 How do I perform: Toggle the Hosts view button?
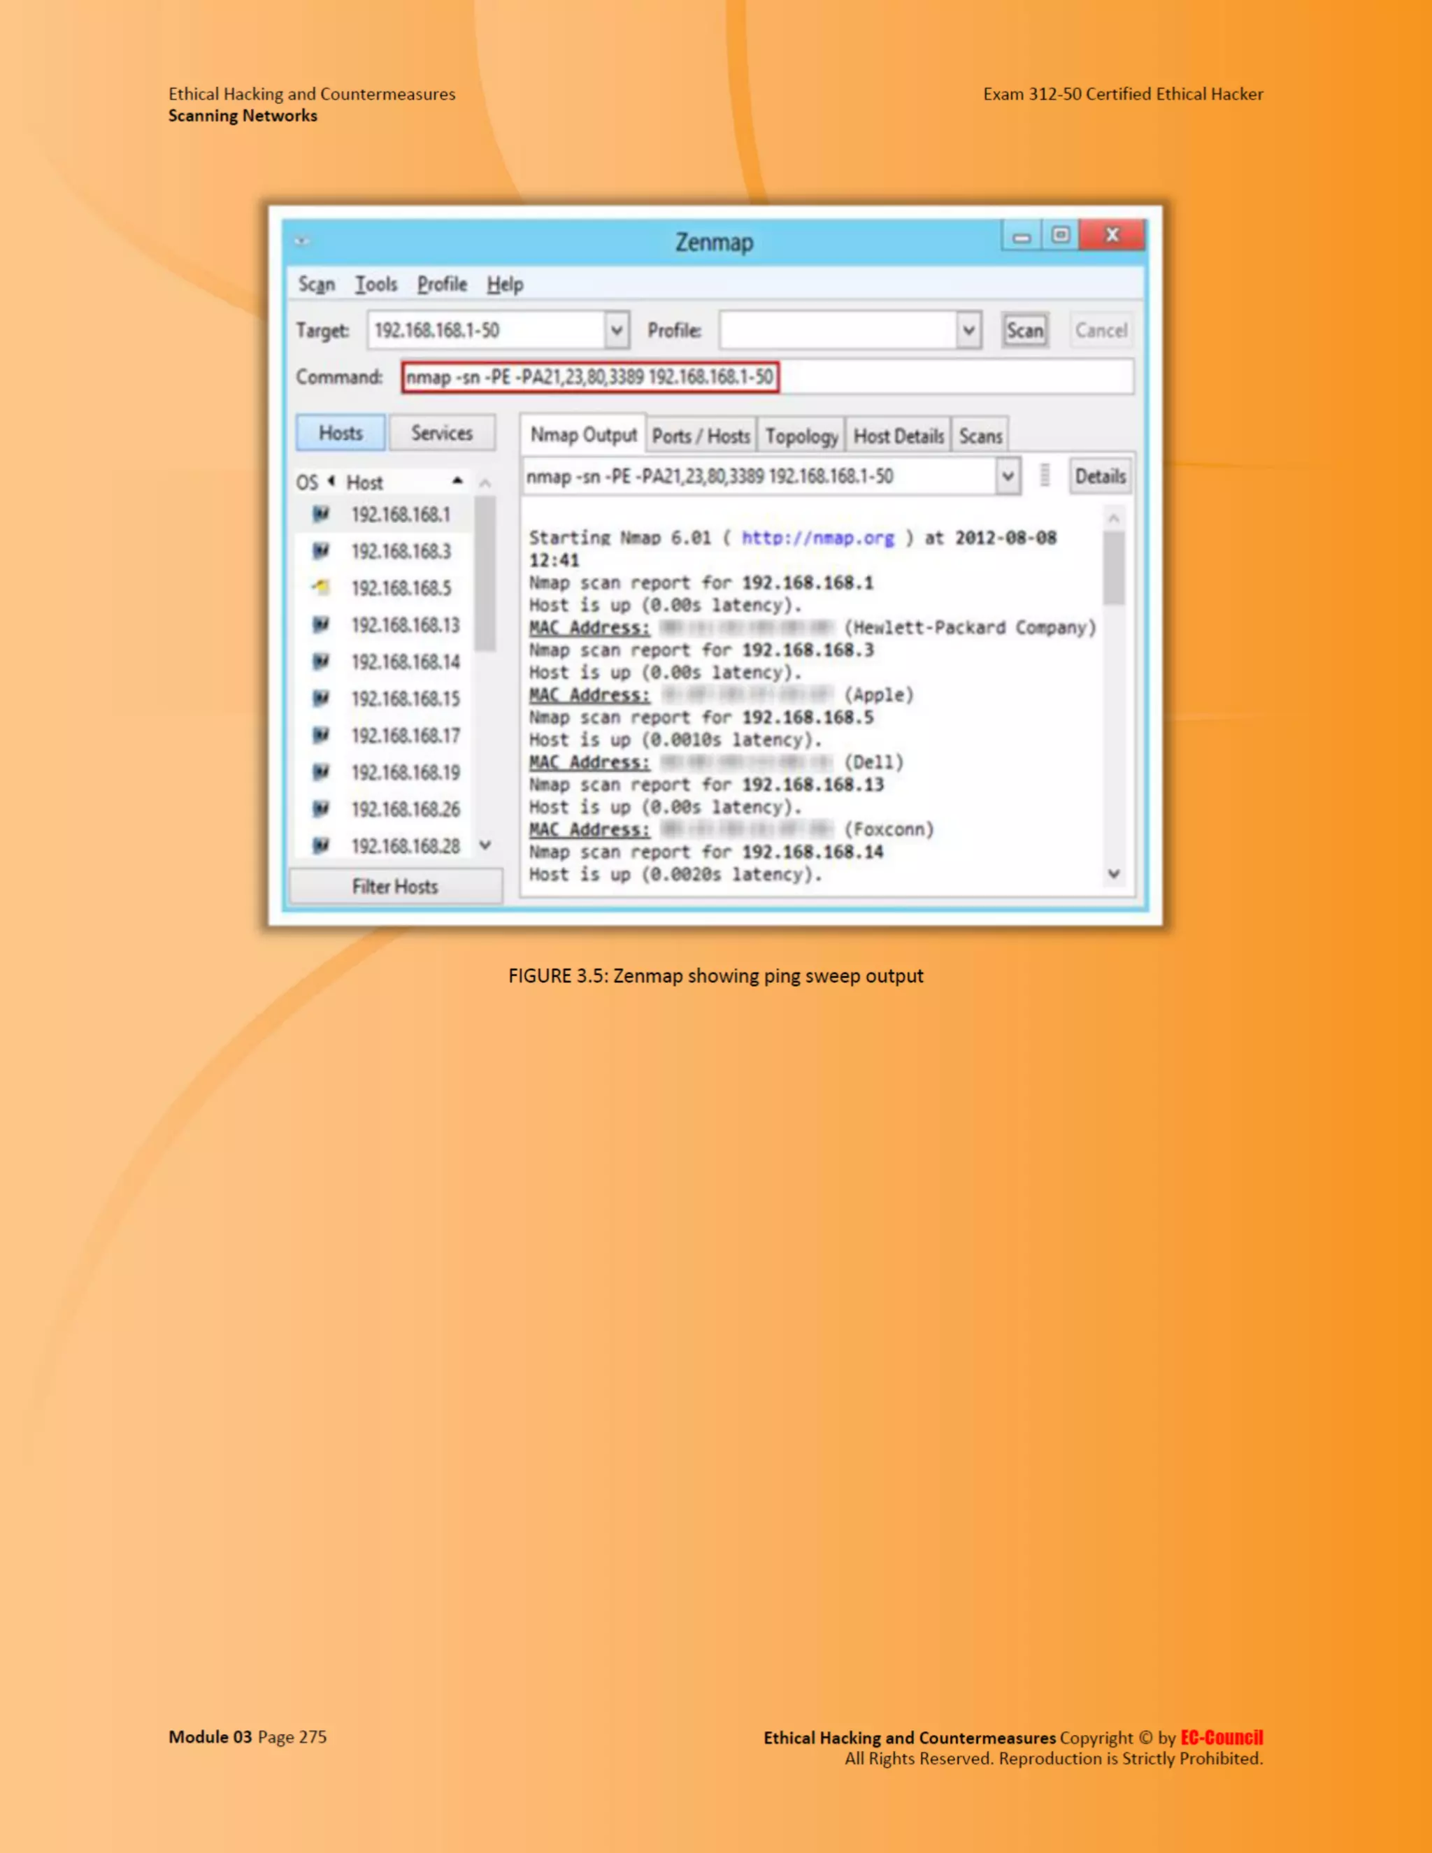point(341,433)
